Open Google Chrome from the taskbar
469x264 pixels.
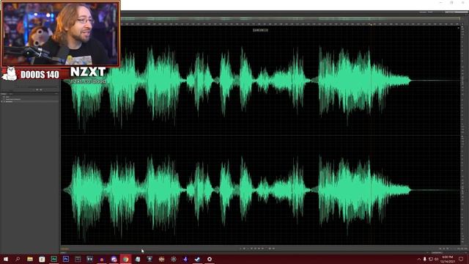point(125,259)
